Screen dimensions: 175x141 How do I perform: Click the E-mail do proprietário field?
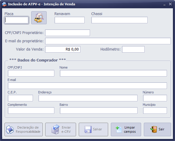108,41
